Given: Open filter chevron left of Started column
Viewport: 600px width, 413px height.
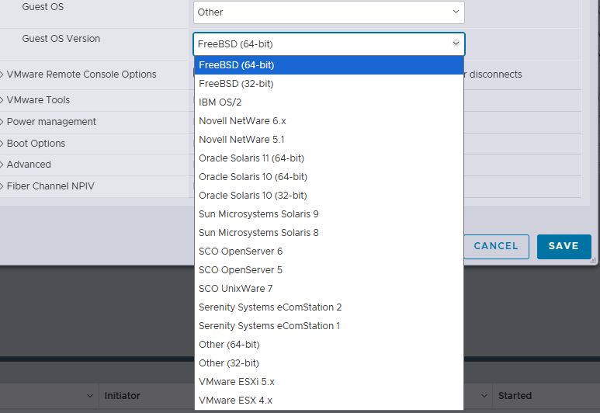Looking at the screenshot, I should pyautogui.click(x=484, y=396).
